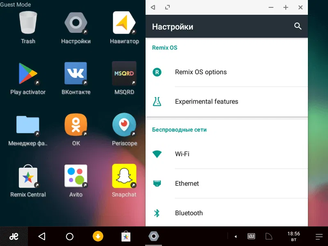Click the Experimental features flask icon
Screen dimensions: 328x246
click(x=157, y=101)
